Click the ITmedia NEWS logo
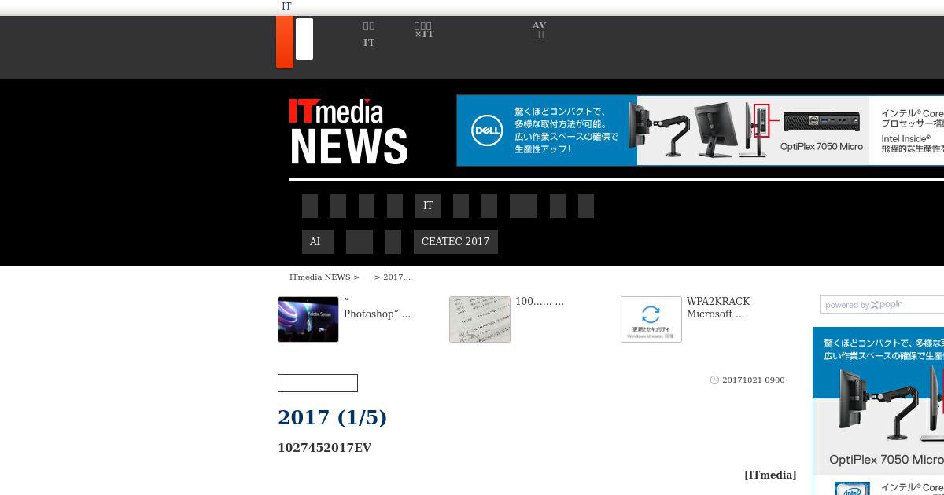The height and width of the screenshot is (495, 944). 348,132
